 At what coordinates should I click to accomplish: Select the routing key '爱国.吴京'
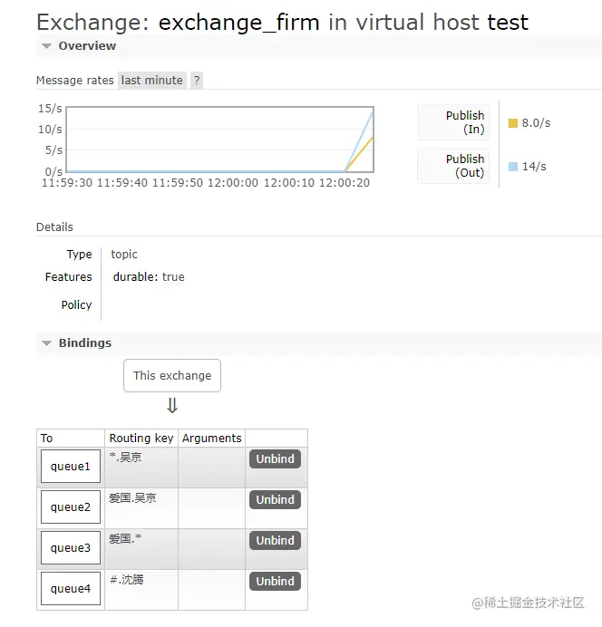[132, 498]
